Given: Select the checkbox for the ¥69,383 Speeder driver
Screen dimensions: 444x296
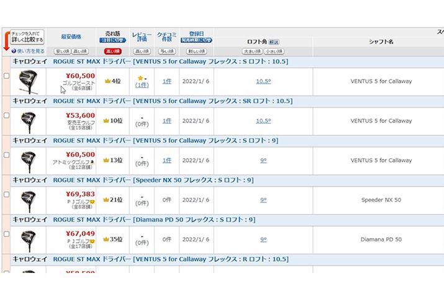Looking at the screenshot, I should coord(6,194).
